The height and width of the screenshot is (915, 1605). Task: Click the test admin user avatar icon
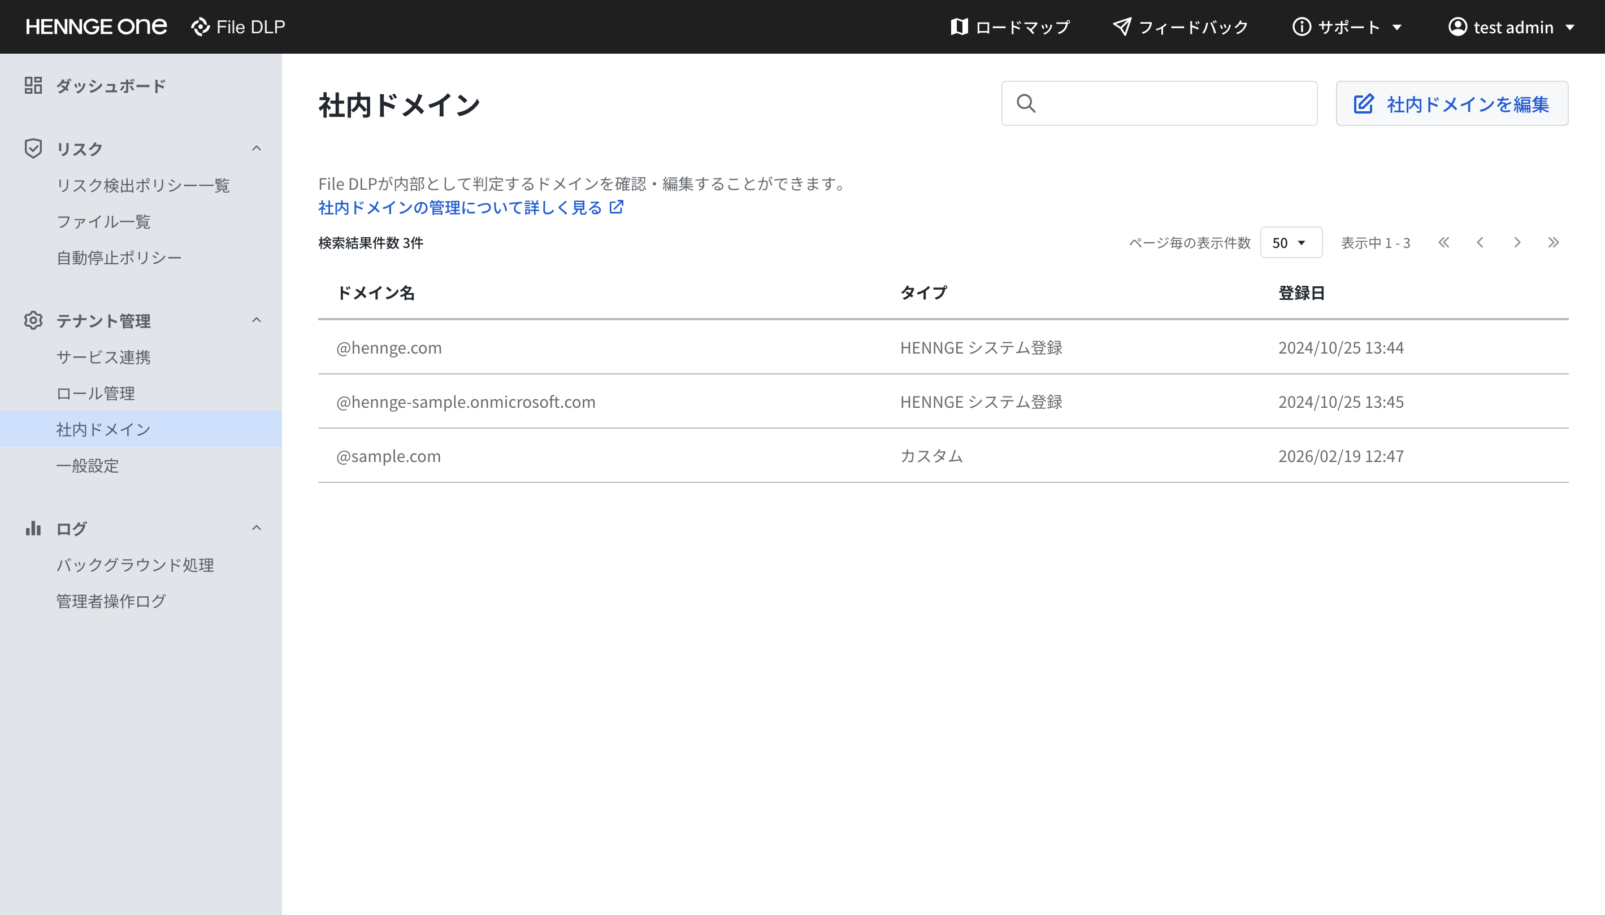[1457, 27]
